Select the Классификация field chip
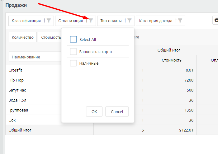The image size is (218, 154). click(x=31, y=21)
